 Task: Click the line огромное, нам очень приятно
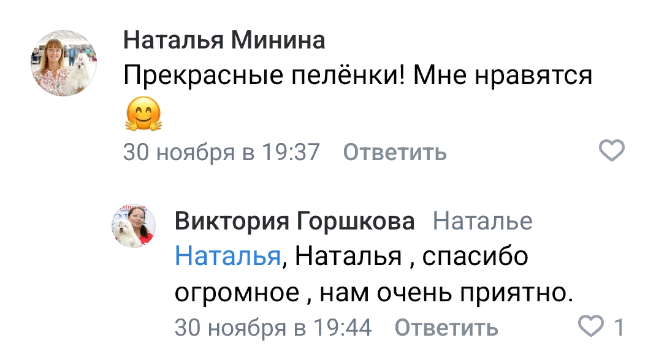tap(373, 291)
